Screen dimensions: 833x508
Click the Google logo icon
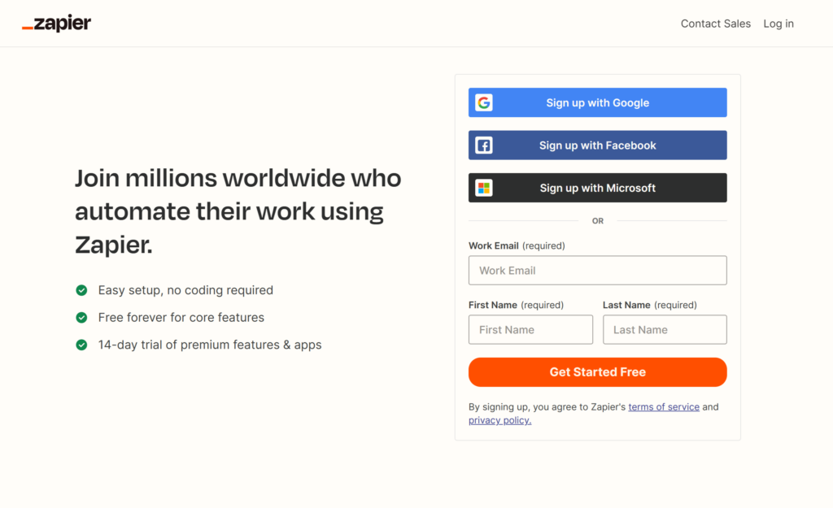(x=484, y=103)
